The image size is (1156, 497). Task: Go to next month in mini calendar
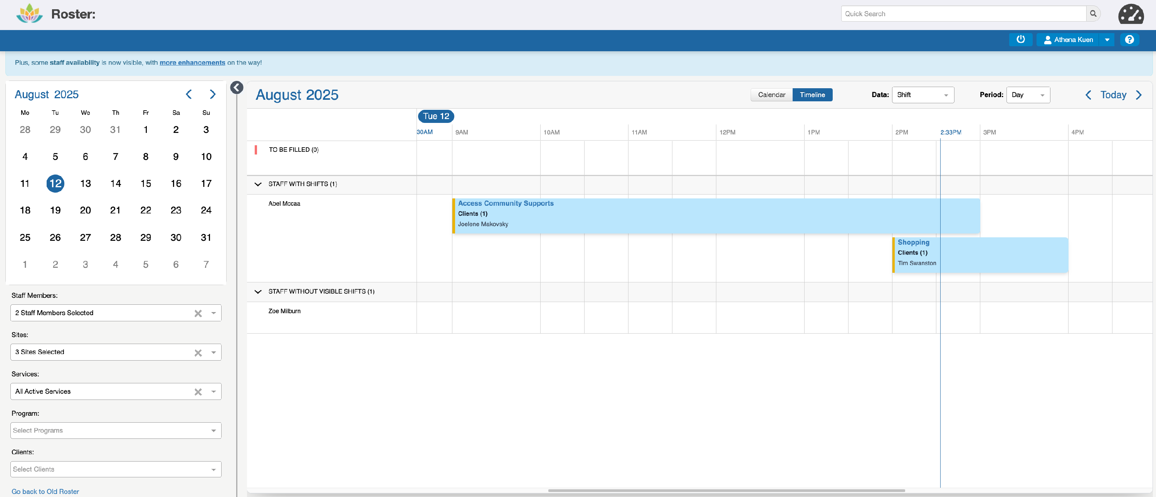click(213, 94)
